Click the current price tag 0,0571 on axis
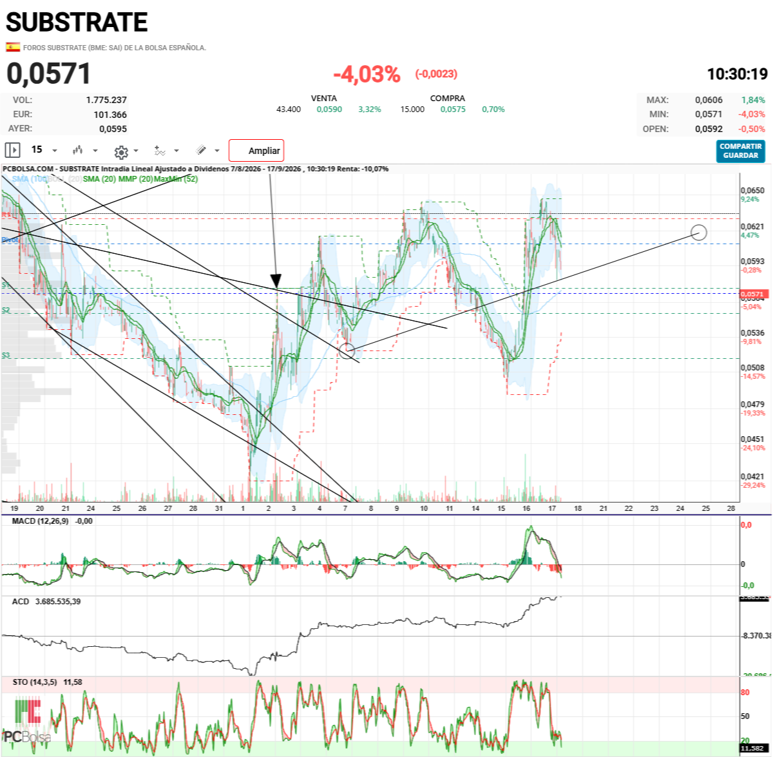 [x=753, y=294]
